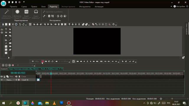Open the volume options dropdown arrow
Image resolution: width=189 pixels, height=106 pixels.
(x=69, y=62)
